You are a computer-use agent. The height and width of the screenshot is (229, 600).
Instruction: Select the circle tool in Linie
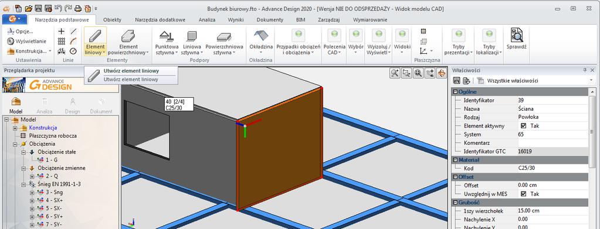click(x=73, y=51)
